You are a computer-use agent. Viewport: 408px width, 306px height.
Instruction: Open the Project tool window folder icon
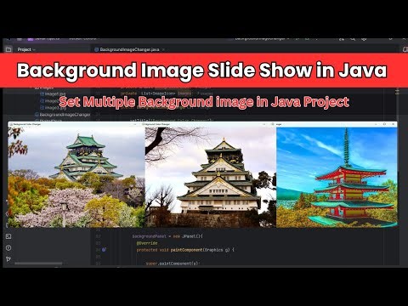[8, 49]
